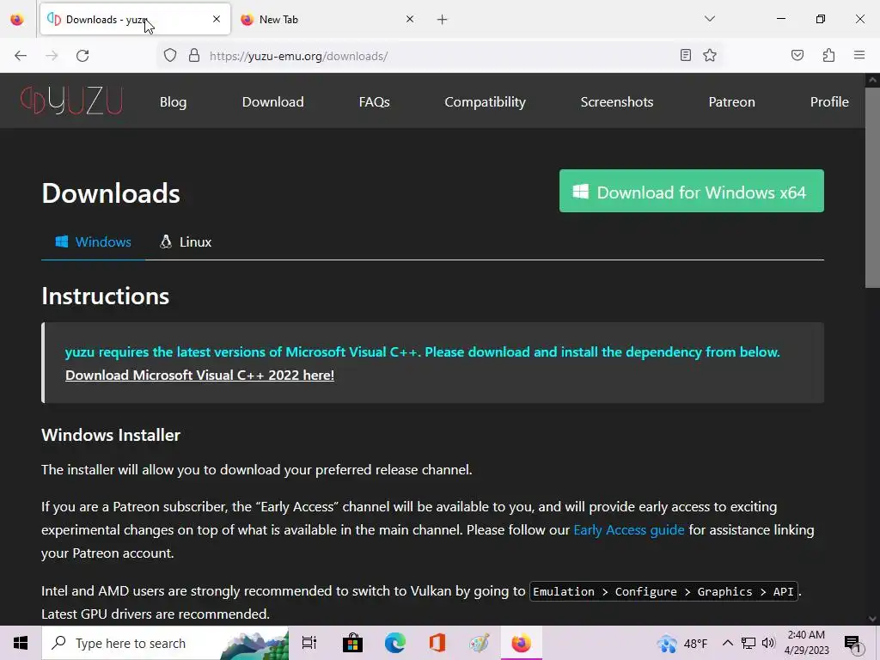Open a new tab with plus
Screen dimensions: 880x660
pos(443,20)
